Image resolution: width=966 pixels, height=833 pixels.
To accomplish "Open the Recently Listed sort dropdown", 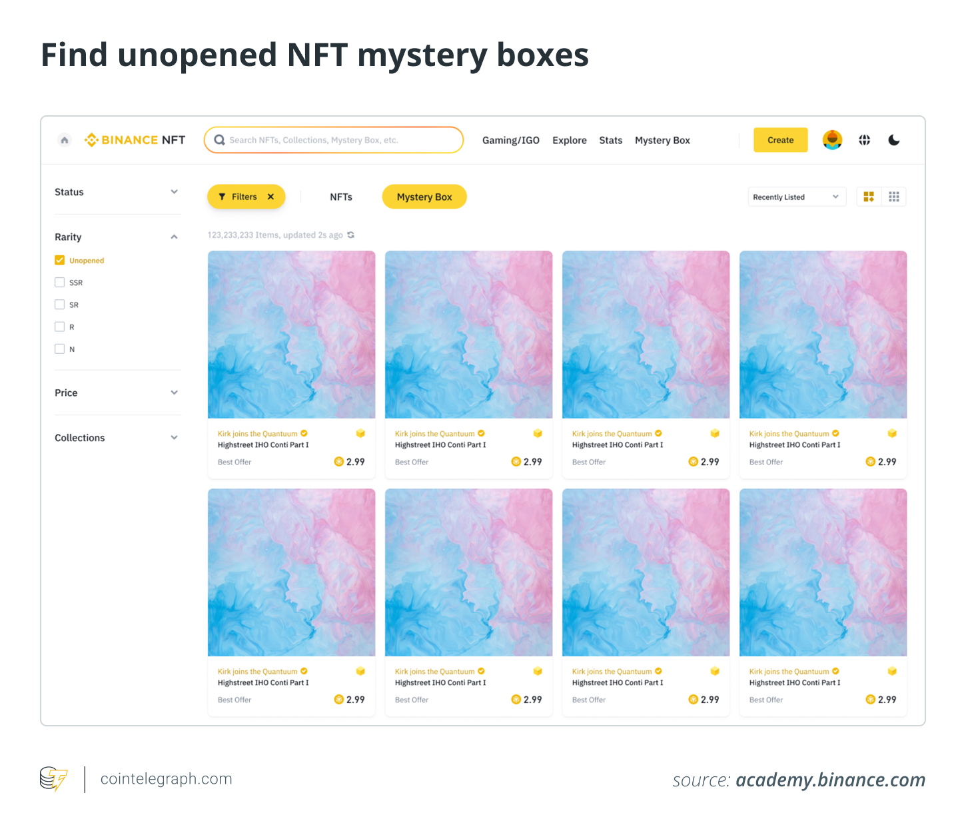I will pyautogui.click(x=796, y=197).
